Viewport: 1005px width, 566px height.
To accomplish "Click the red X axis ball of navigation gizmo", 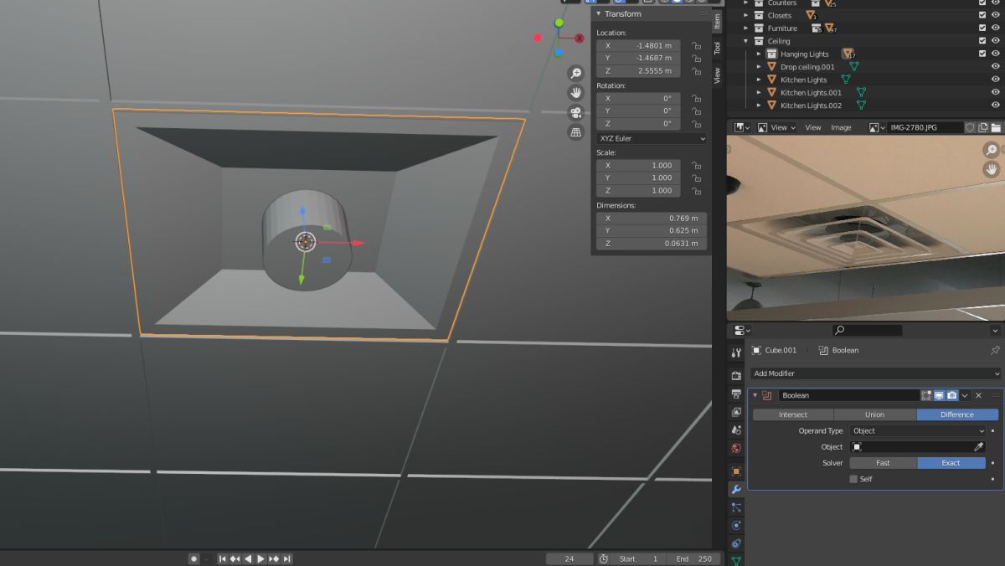I will [x=579, y=38].
